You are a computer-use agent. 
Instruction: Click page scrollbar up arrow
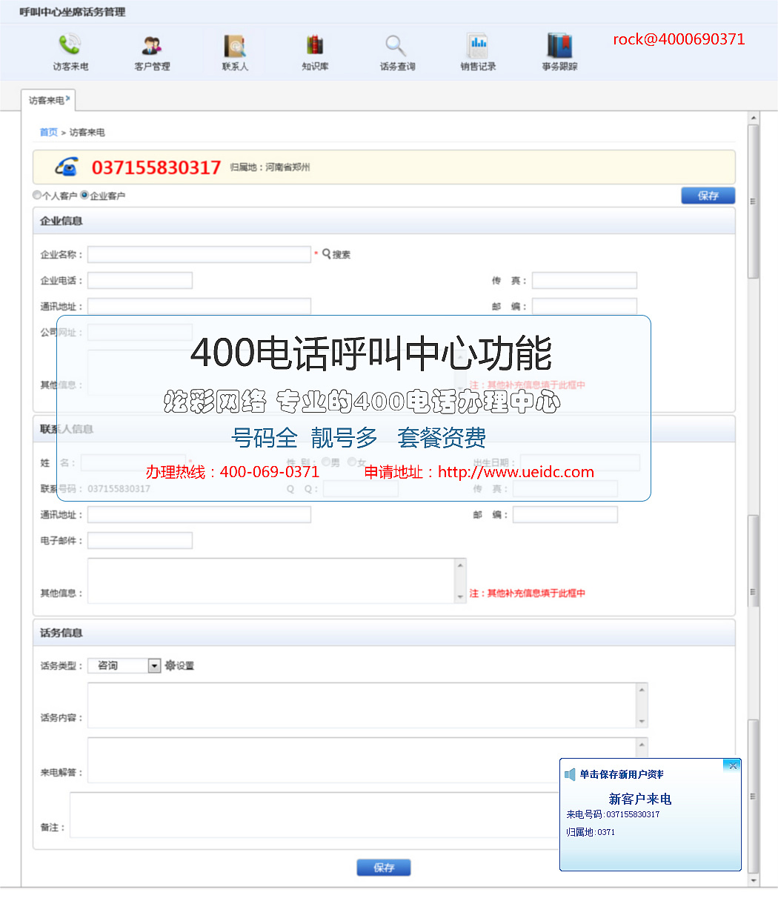coord(754,118)
